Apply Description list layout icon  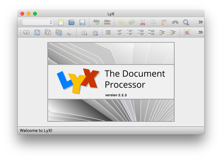click(151, 33)
